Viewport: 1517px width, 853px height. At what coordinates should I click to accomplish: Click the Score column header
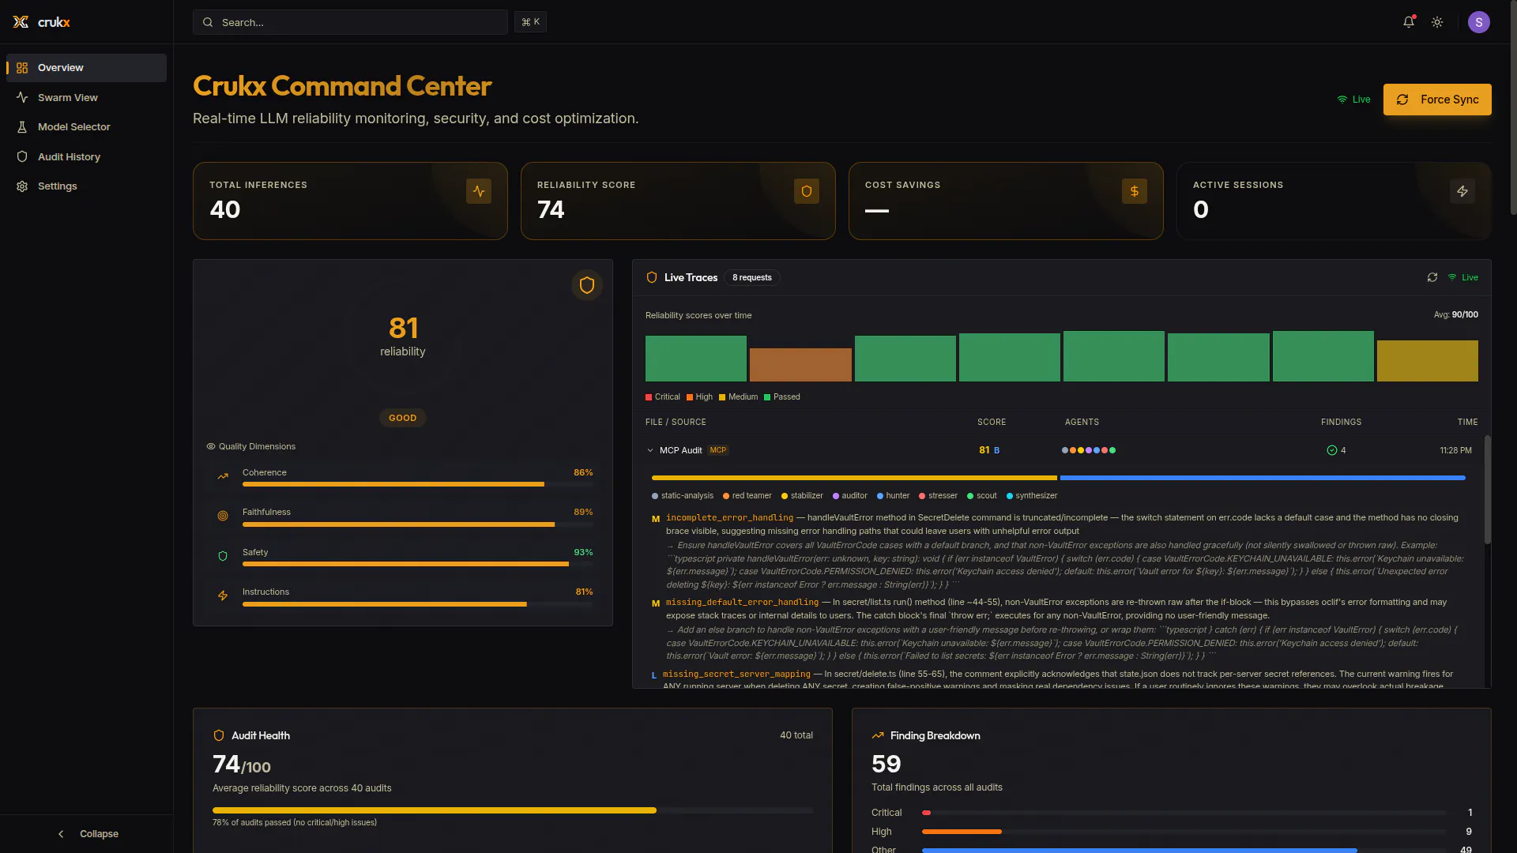(x=992, y=423)
